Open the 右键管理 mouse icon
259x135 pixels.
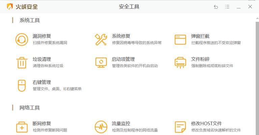click(x=22, y=86)
